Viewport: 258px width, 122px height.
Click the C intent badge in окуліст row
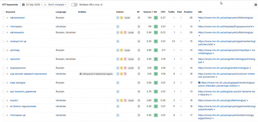[x=121, y=100]
